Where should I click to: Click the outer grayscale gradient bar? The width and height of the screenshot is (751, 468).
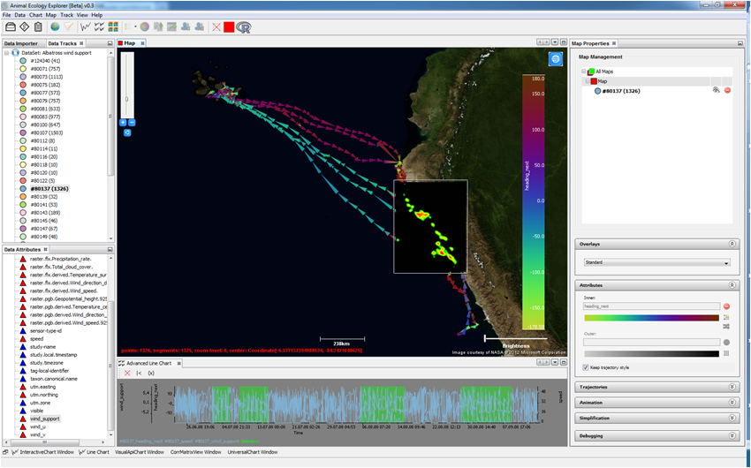pos(651,353)
